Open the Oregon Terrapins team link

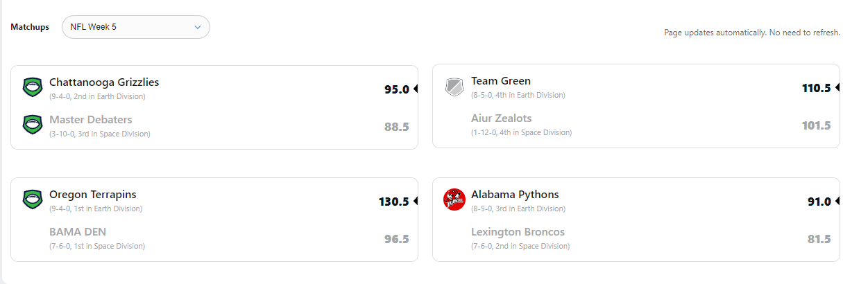[x=93, y=195]
